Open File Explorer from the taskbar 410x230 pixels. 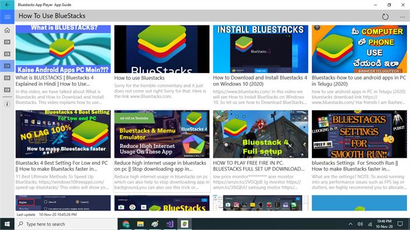point(140,224)
